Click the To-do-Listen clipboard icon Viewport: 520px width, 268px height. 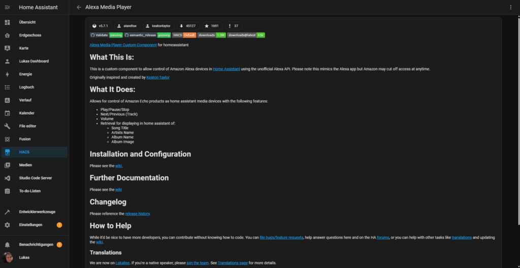(x=7, y=191)
